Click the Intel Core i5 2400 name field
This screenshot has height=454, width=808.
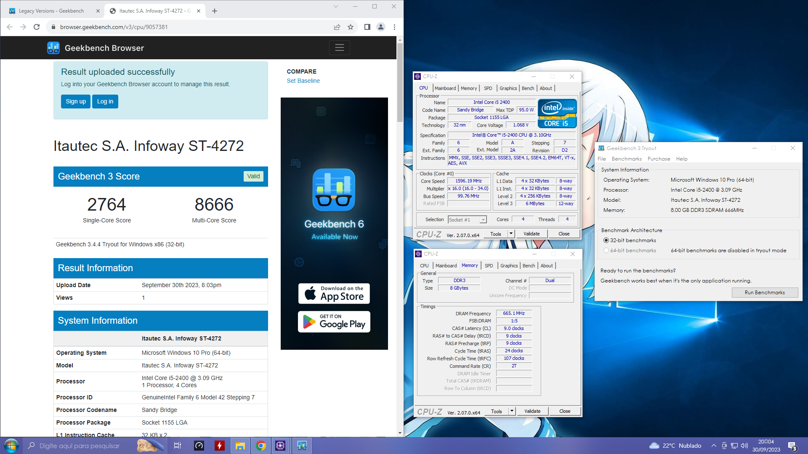click(x=492, y=102)
